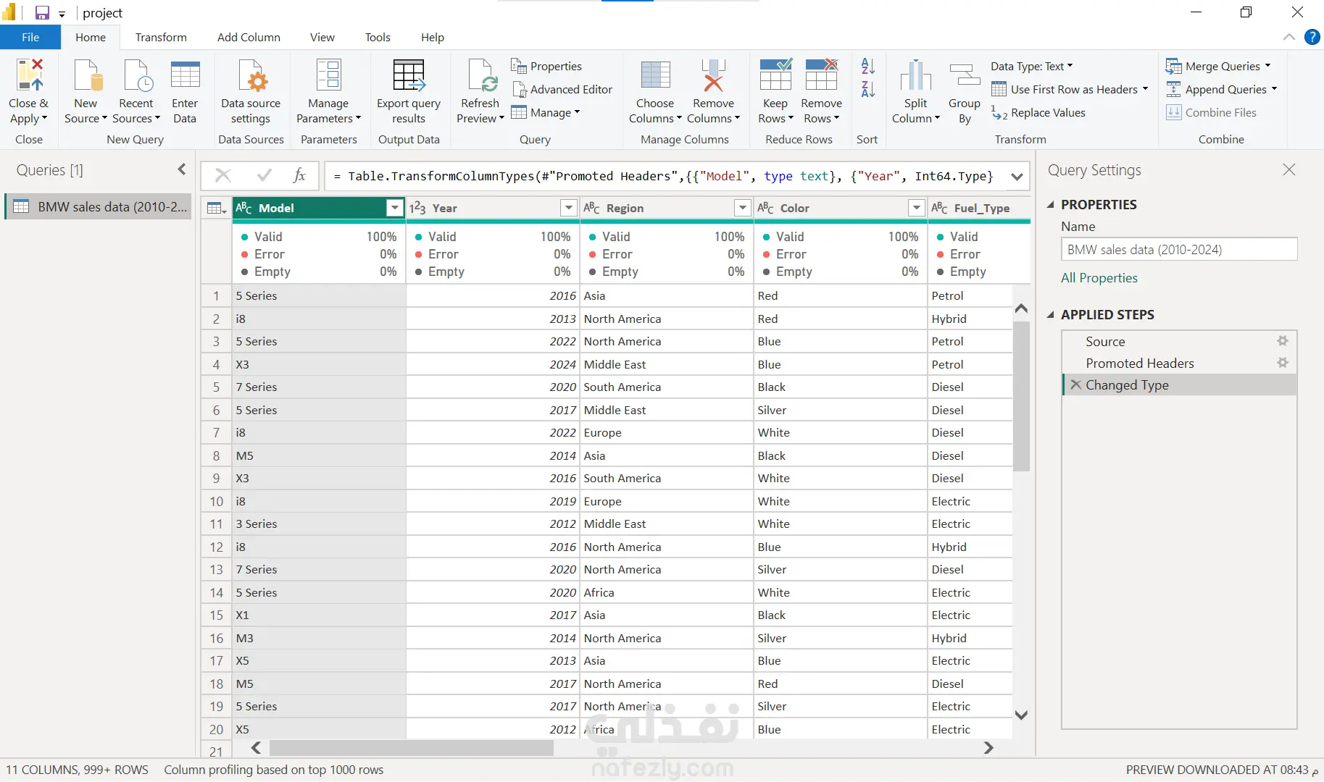The image size is (1324, 782).
Task: Collapse the APPLIED STEPS section
Action: 1050,315
